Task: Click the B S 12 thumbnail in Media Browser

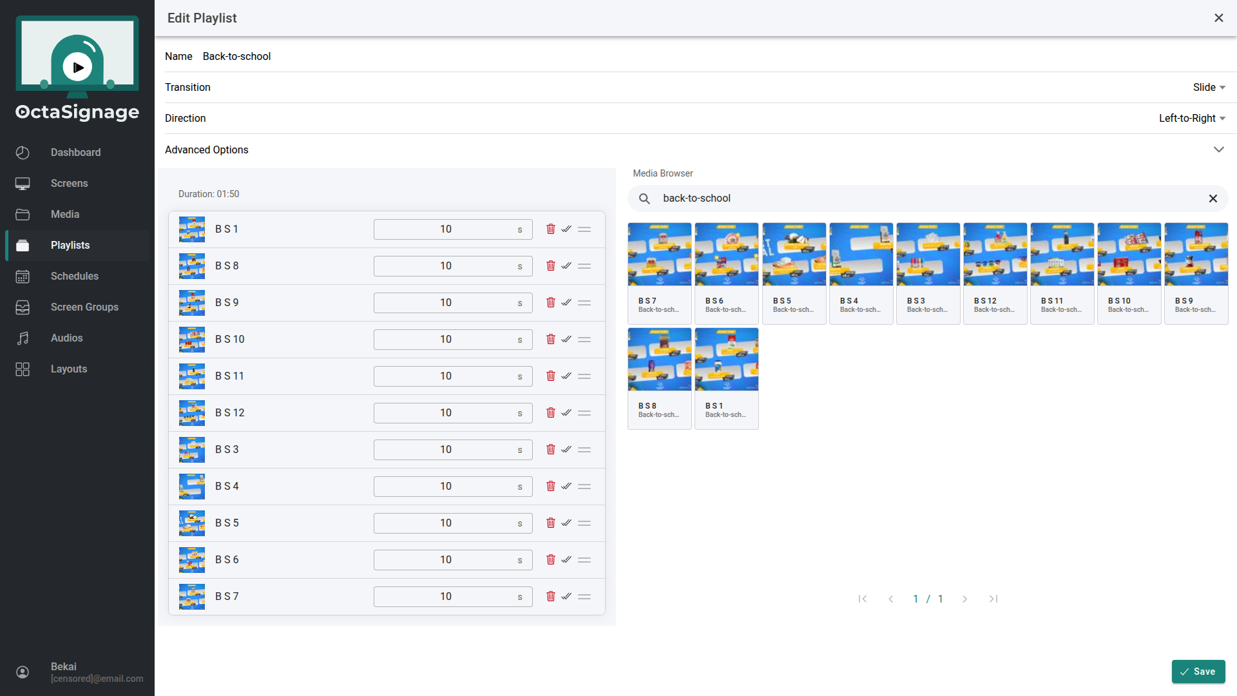Action: (x=995, y=255)
